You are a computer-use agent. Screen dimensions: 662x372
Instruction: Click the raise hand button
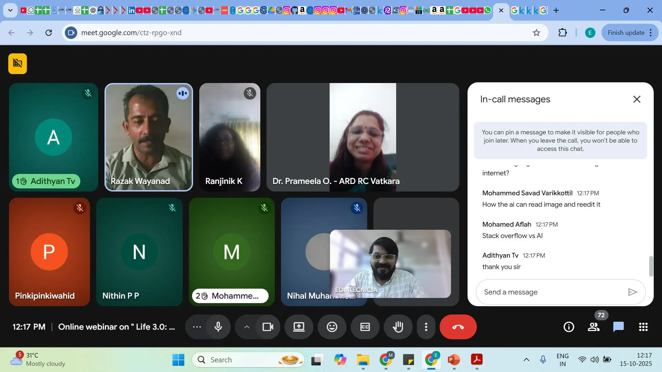coord(398,327)
